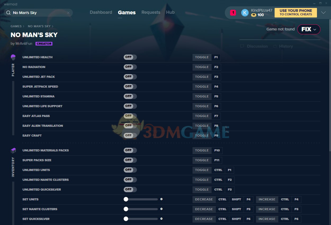Viewport: 331px width, 225px height.
Task: Expand the FIX dropdown button
Action: coord(309,29)
